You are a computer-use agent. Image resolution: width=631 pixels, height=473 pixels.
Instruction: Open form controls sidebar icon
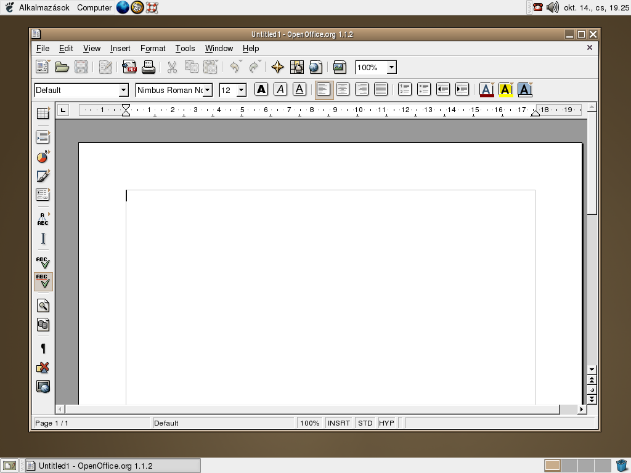tap(43, 195)
